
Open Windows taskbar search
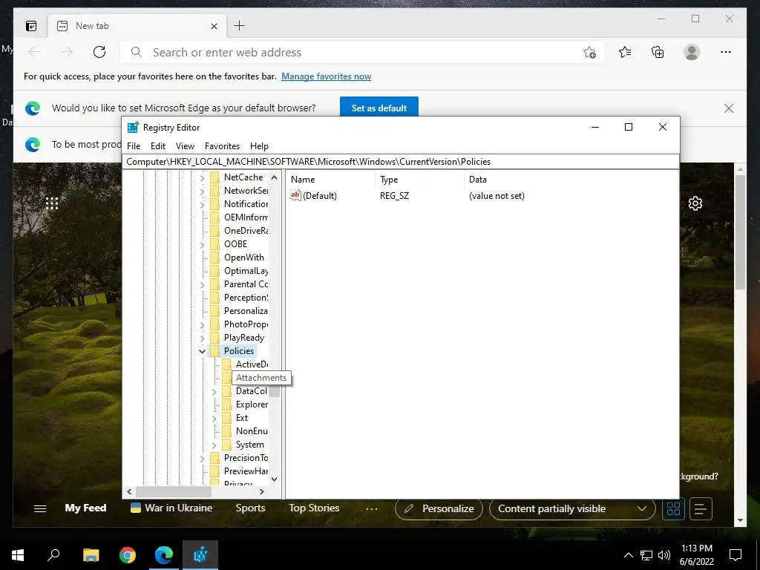tap(53, 555)
